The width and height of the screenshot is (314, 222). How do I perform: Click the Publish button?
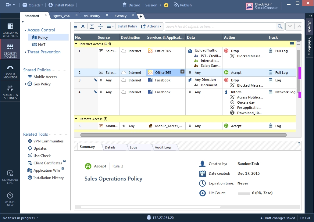pyautogui.click(x=183, y=5)
